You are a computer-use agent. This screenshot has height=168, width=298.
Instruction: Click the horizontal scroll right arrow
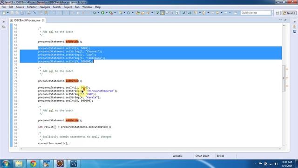click(280, 149)
